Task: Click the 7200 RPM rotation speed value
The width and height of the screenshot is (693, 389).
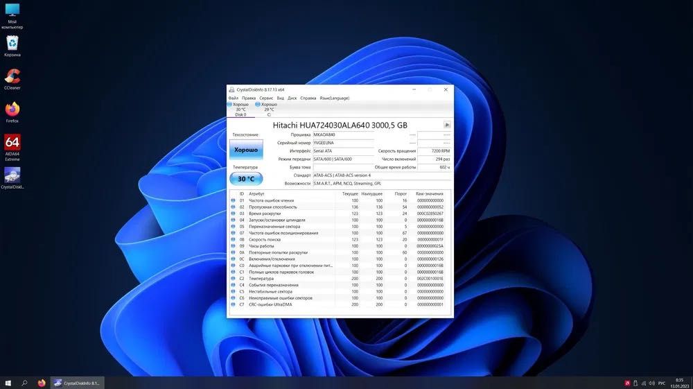Action: coord(435,151)
